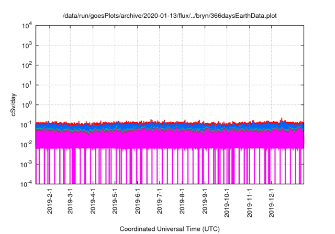Click the 2019-4-1 date label
This screenshot has width=335, height=234.
[93, 201]
